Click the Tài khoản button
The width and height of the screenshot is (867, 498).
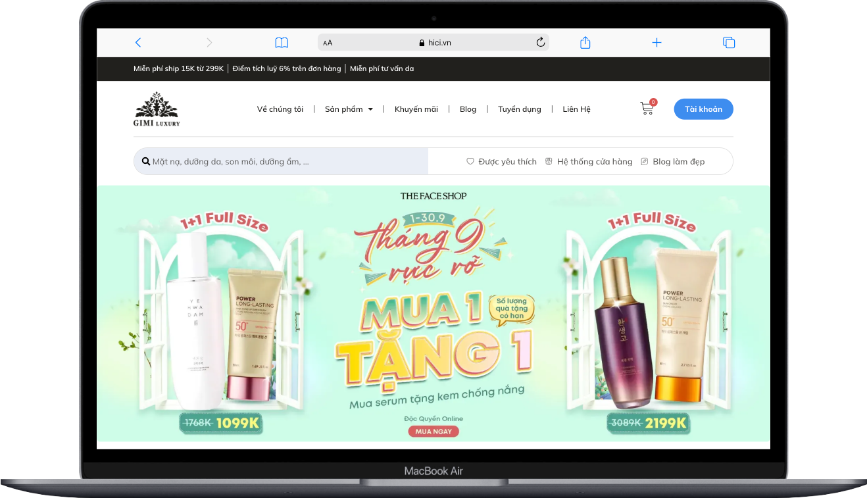(x=703, y=109)
